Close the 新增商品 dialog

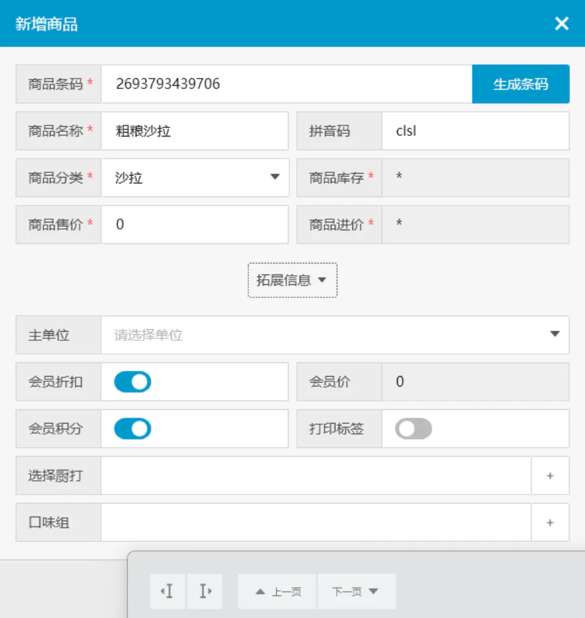pos(562,23)
